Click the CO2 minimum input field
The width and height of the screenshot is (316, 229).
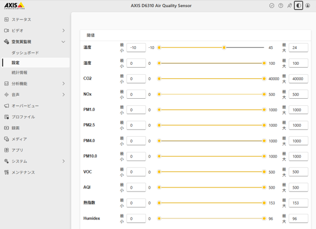[x=136, y=79]
